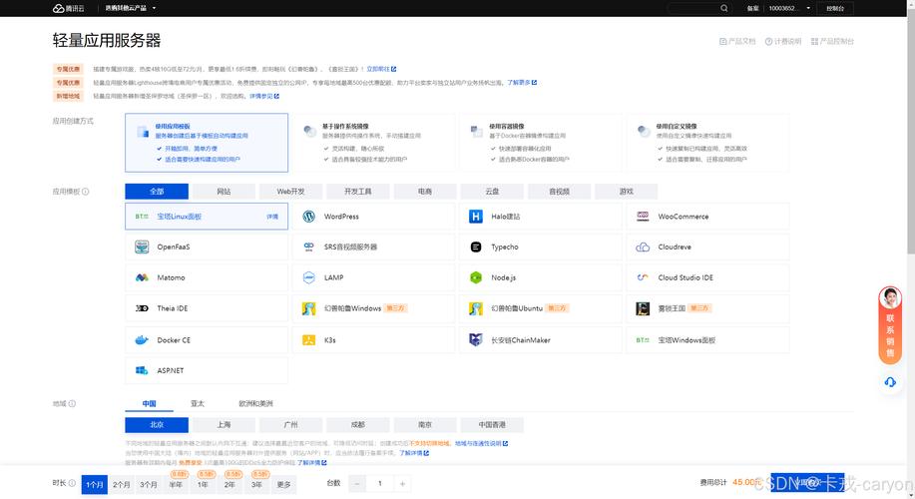Click the info icon next to 应用模板

point(86,192)
